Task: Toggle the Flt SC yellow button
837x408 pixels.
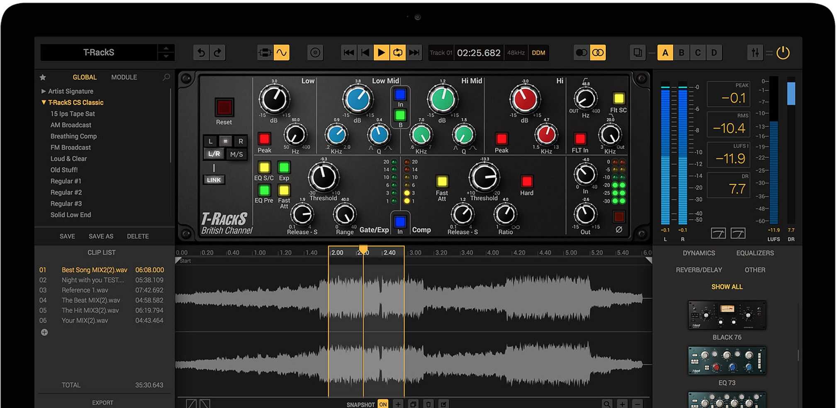Action: tap(618, 98)
